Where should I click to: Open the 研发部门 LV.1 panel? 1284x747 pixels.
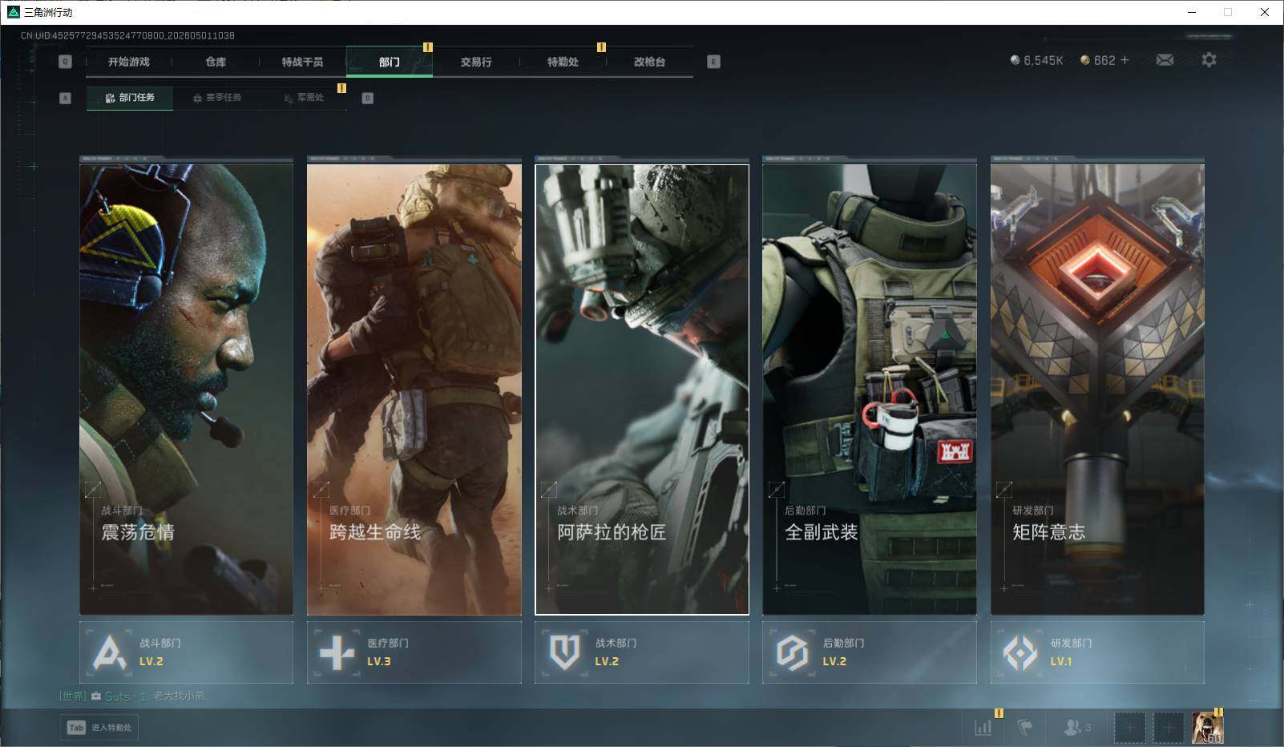coord(1097,652)
